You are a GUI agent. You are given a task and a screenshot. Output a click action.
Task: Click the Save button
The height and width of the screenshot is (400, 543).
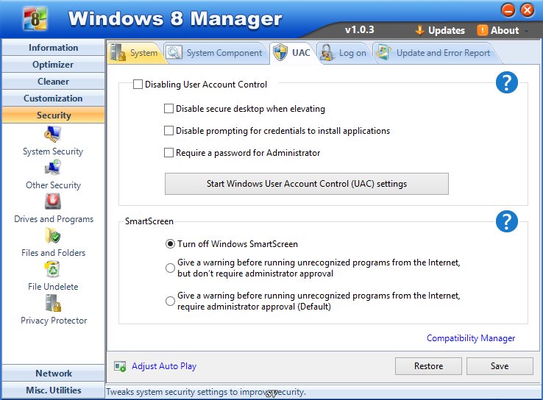pyautogui.click(x=500, y=366)
